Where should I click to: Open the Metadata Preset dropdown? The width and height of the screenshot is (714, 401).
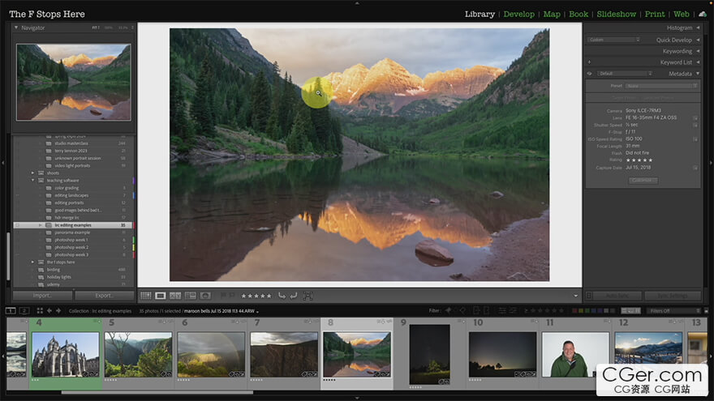coord(660,85)
